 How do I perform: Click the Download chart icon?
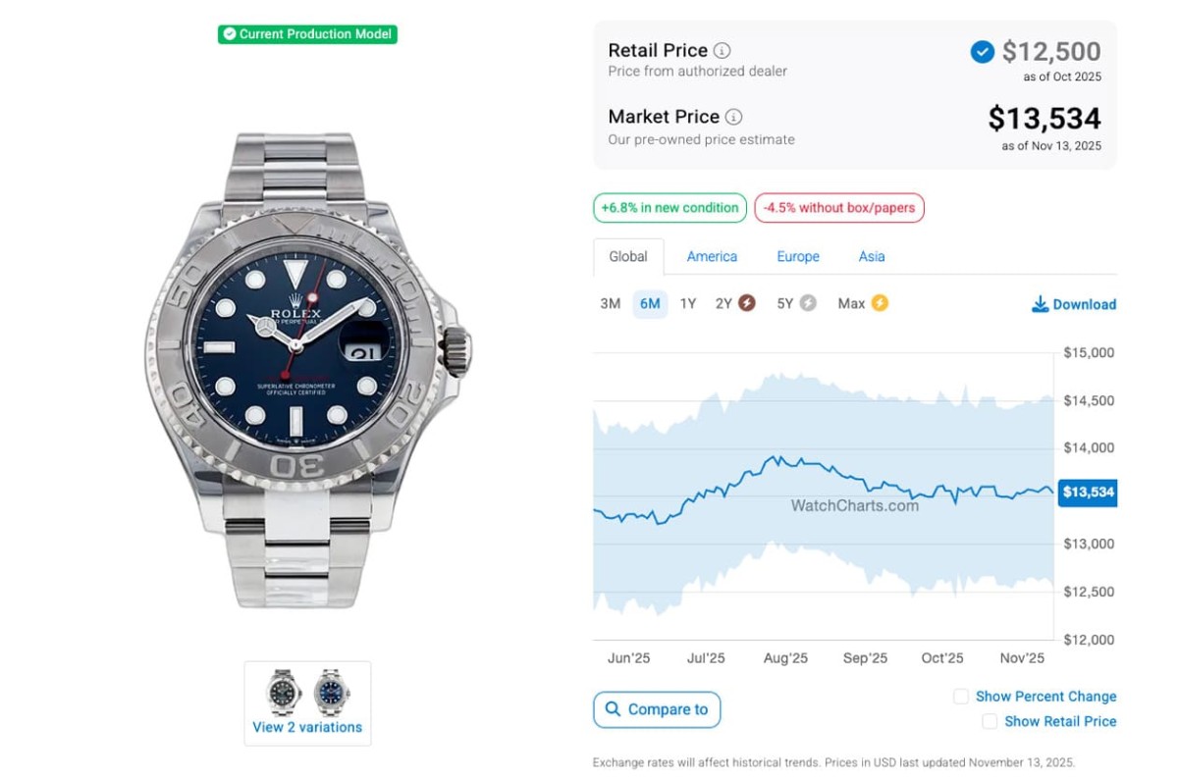point(1040,304)
